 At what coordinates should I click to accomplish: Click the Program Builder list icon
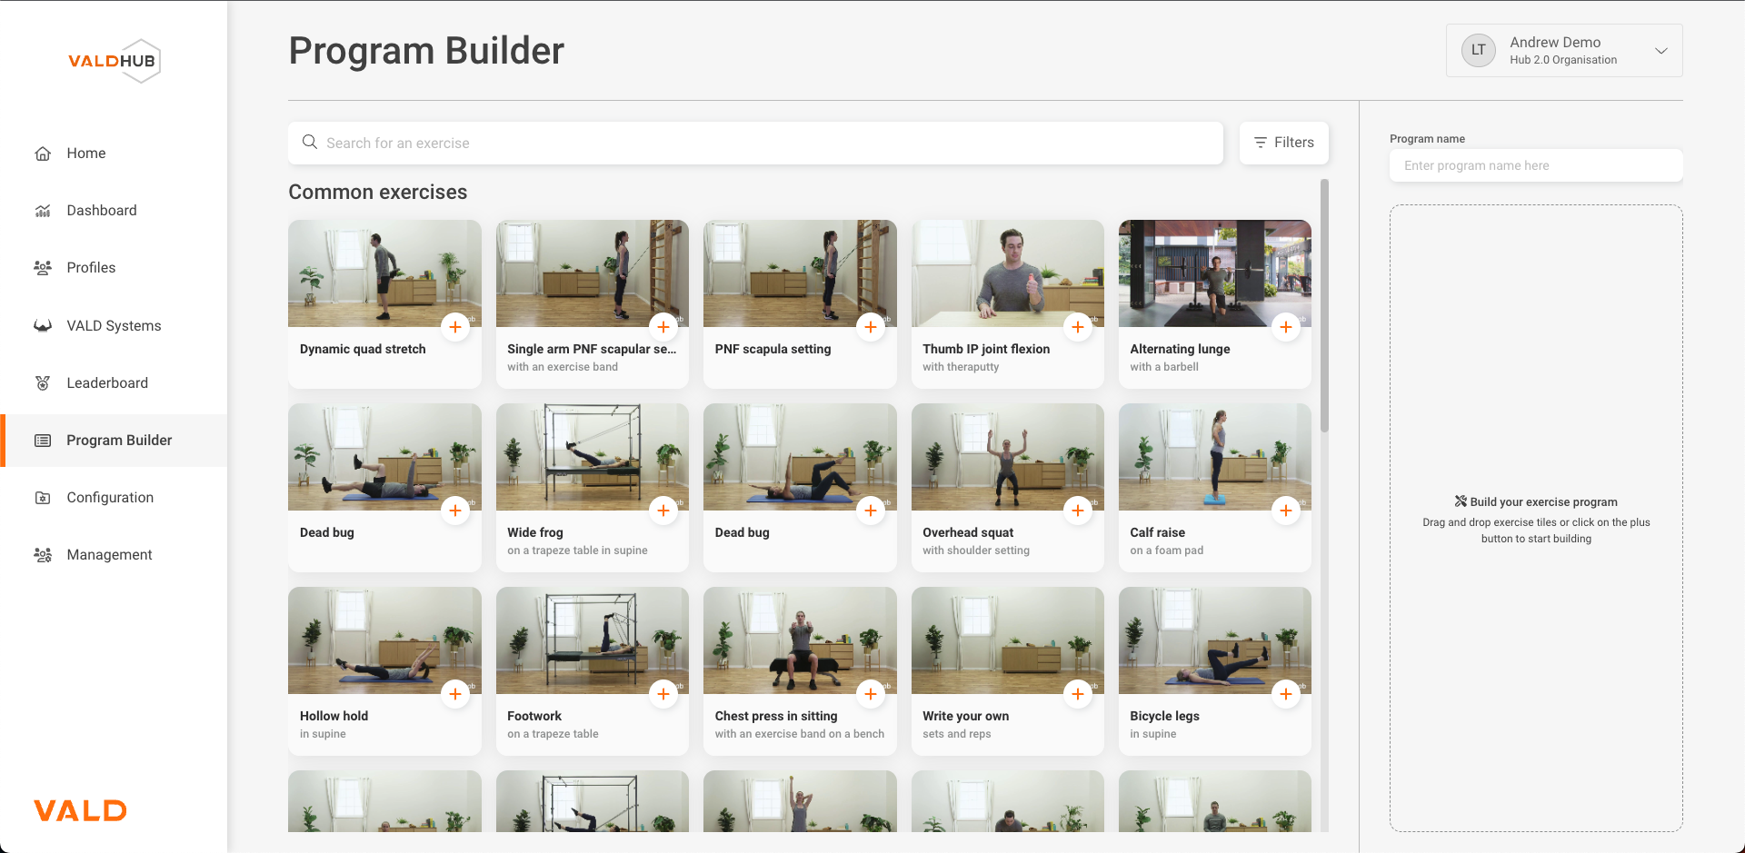point(43,441)
